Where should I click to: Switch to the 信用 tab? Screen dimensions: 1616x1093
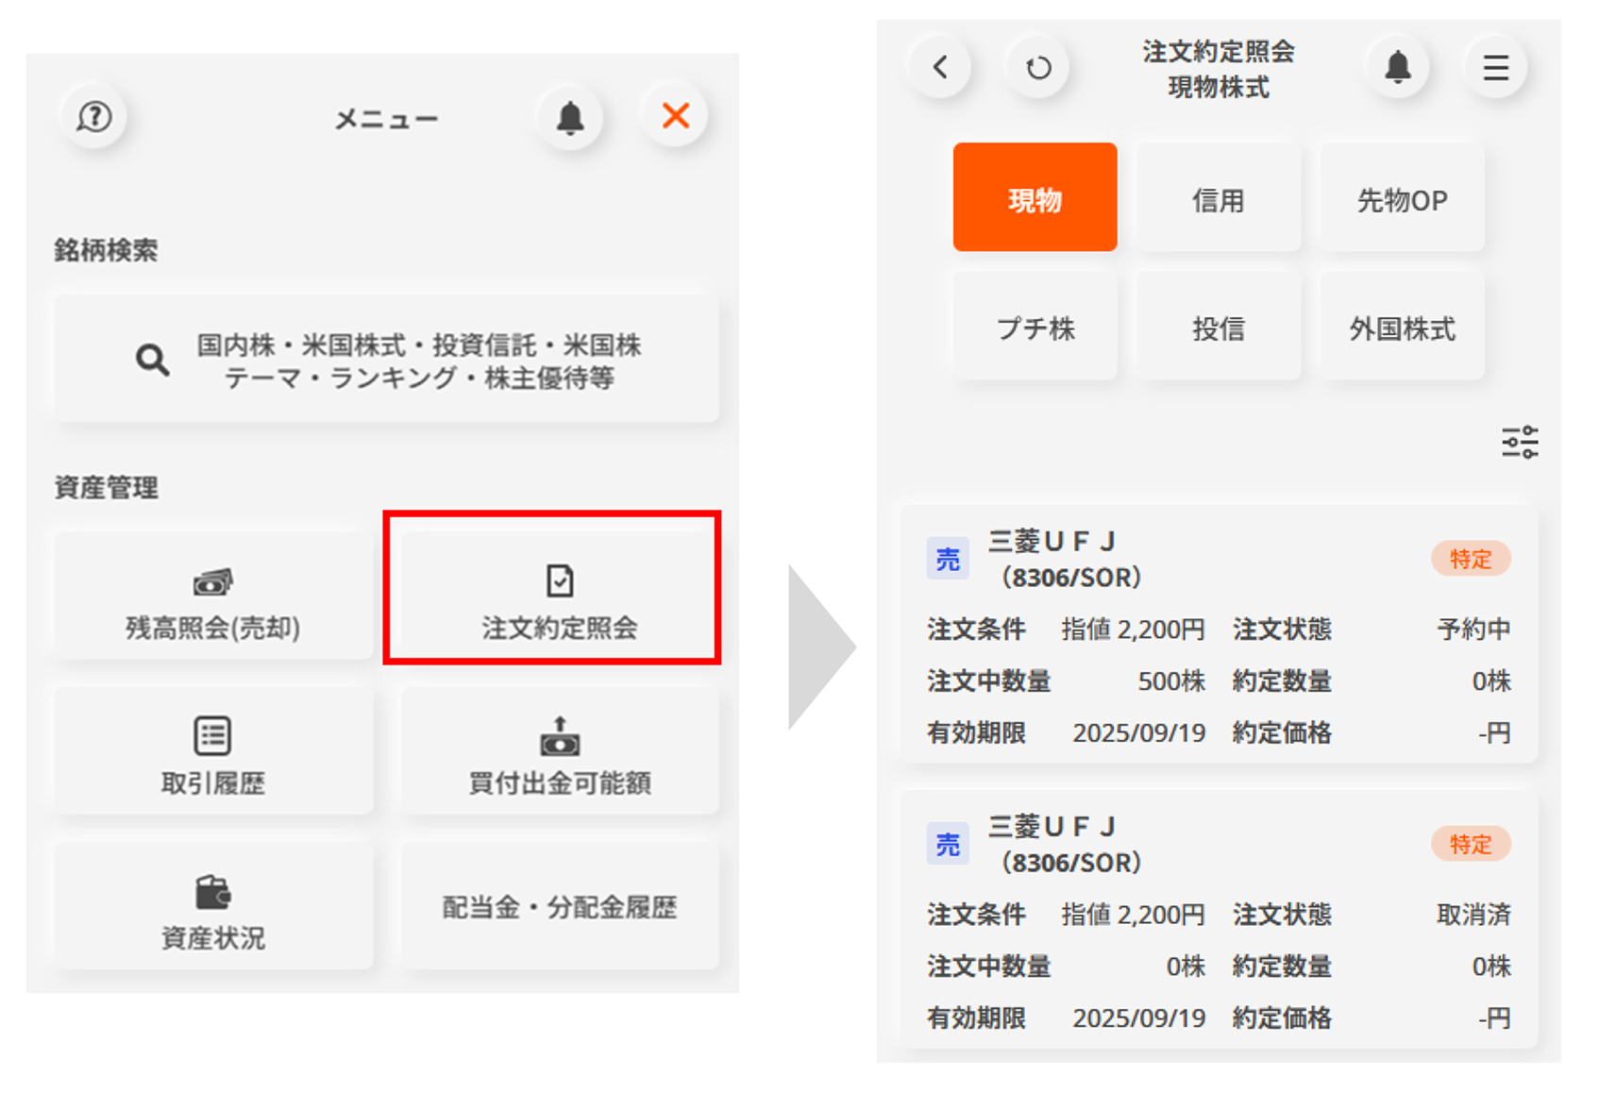coord(1218,200)
